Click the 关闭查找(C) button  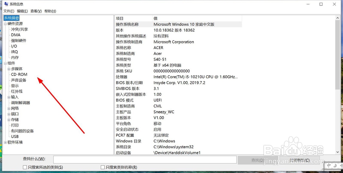click(299, 160)
